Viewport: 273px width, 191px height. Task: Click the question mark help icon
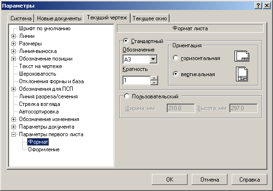point(258,6)
